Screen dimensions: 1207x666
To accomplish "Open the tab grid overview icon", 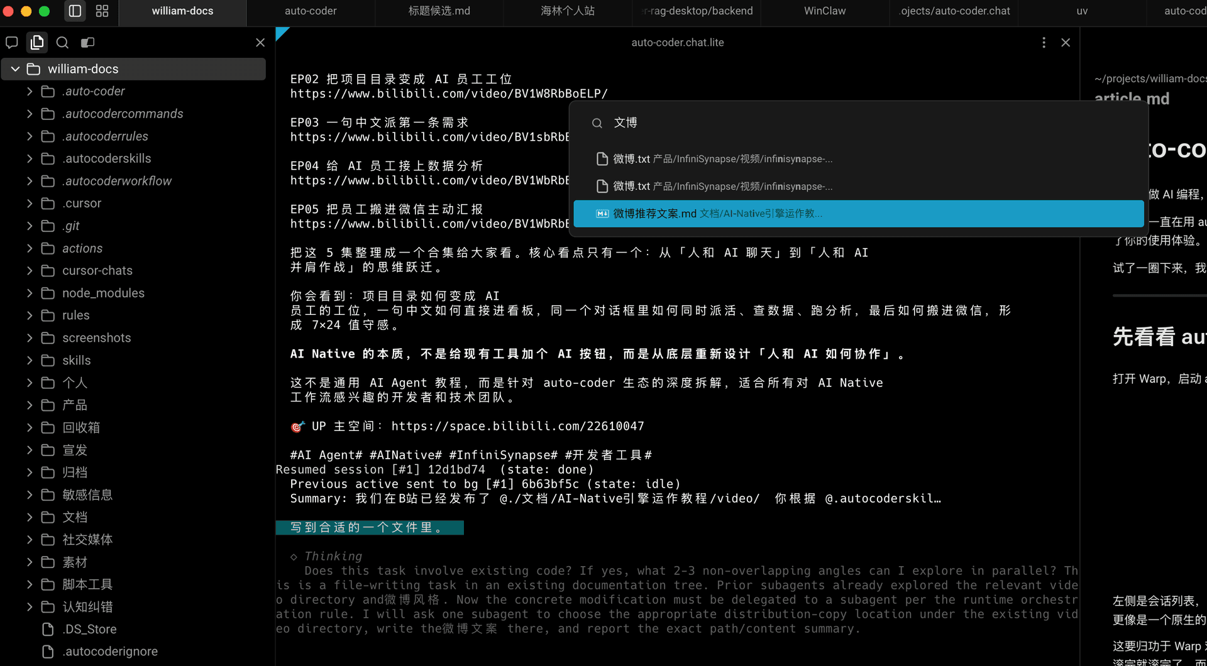I will coord(102,11).
